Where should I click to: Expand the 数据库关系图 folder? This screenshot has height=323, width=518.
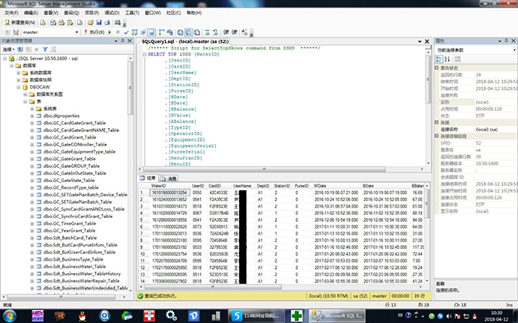pos(26,95)
